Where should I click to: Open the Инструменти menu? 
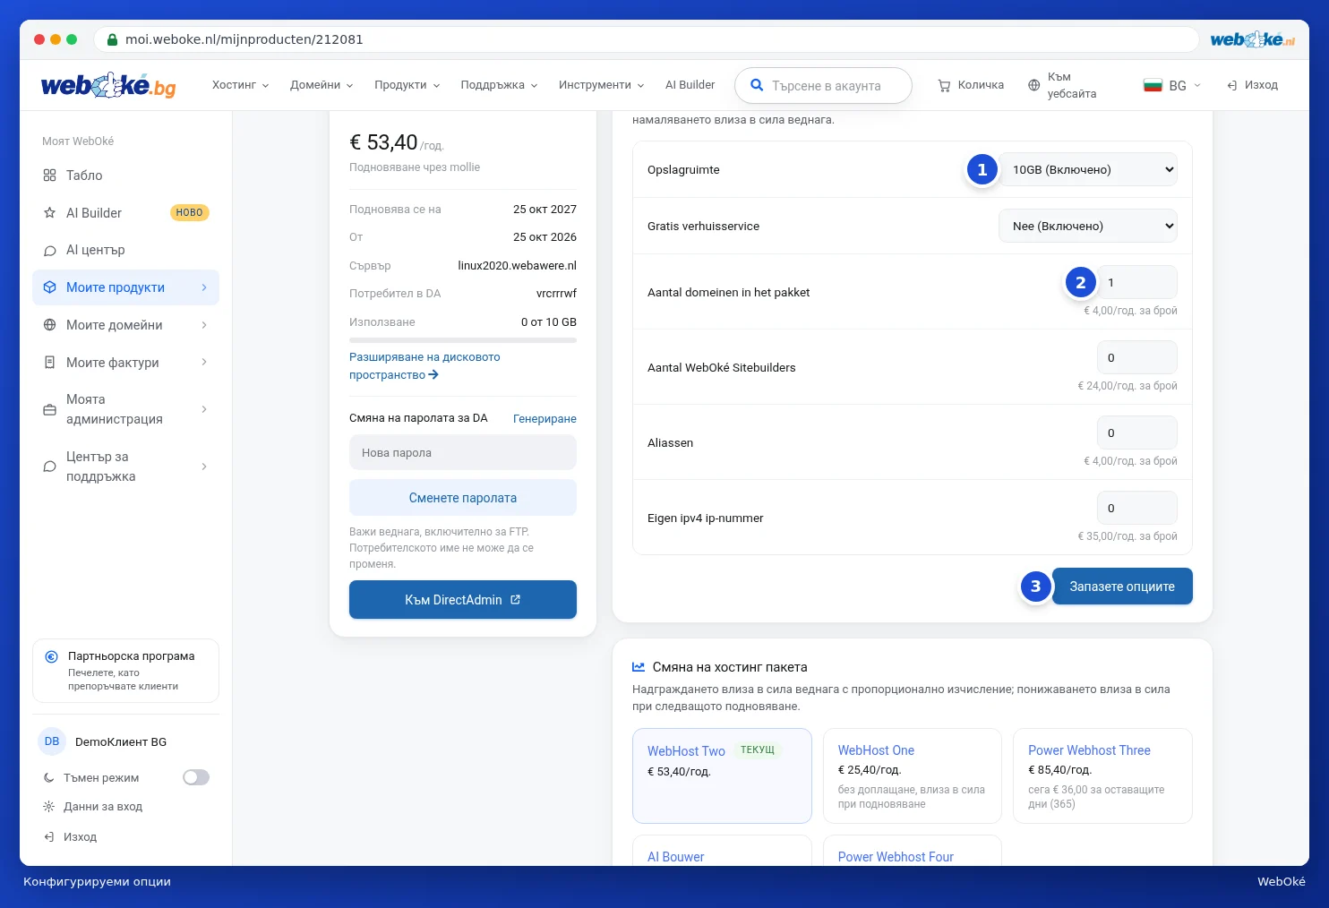602,85
